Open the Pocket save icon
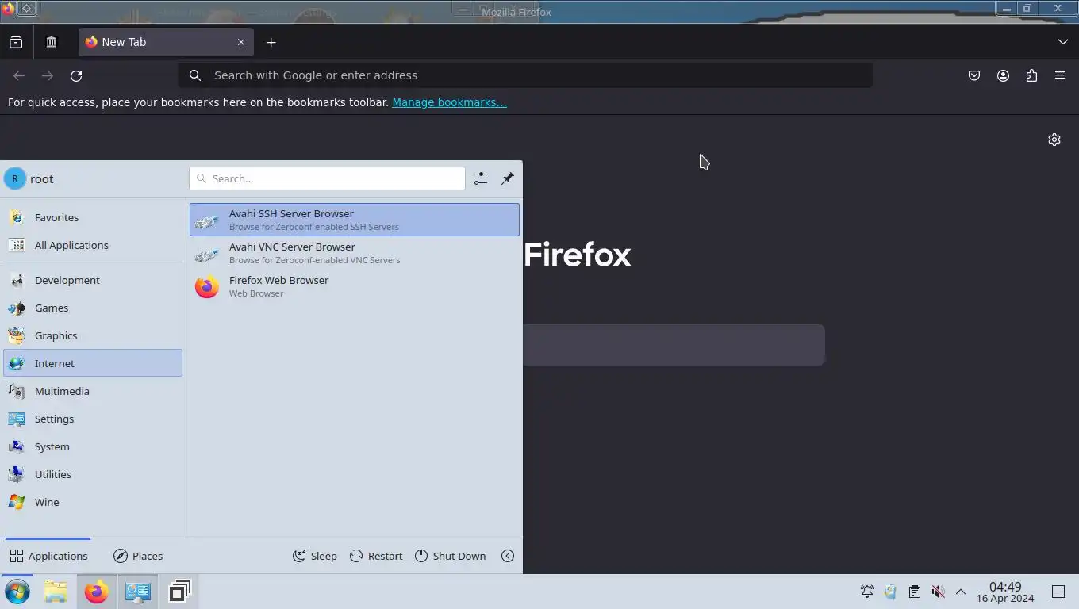The height and width of the screenshot is (609, 1079). (x=974, y=75)
